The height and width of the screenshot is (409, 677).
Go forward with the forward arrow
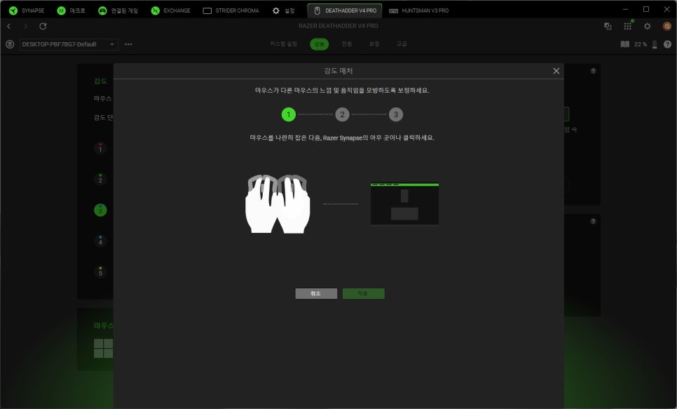(x=25, y=27)
